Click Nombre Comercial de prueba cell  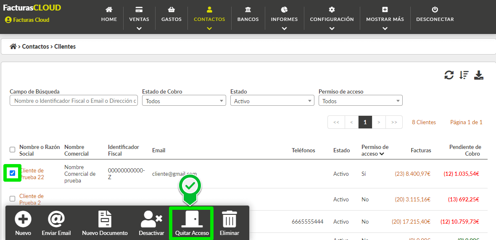click(x=80, y=174)
